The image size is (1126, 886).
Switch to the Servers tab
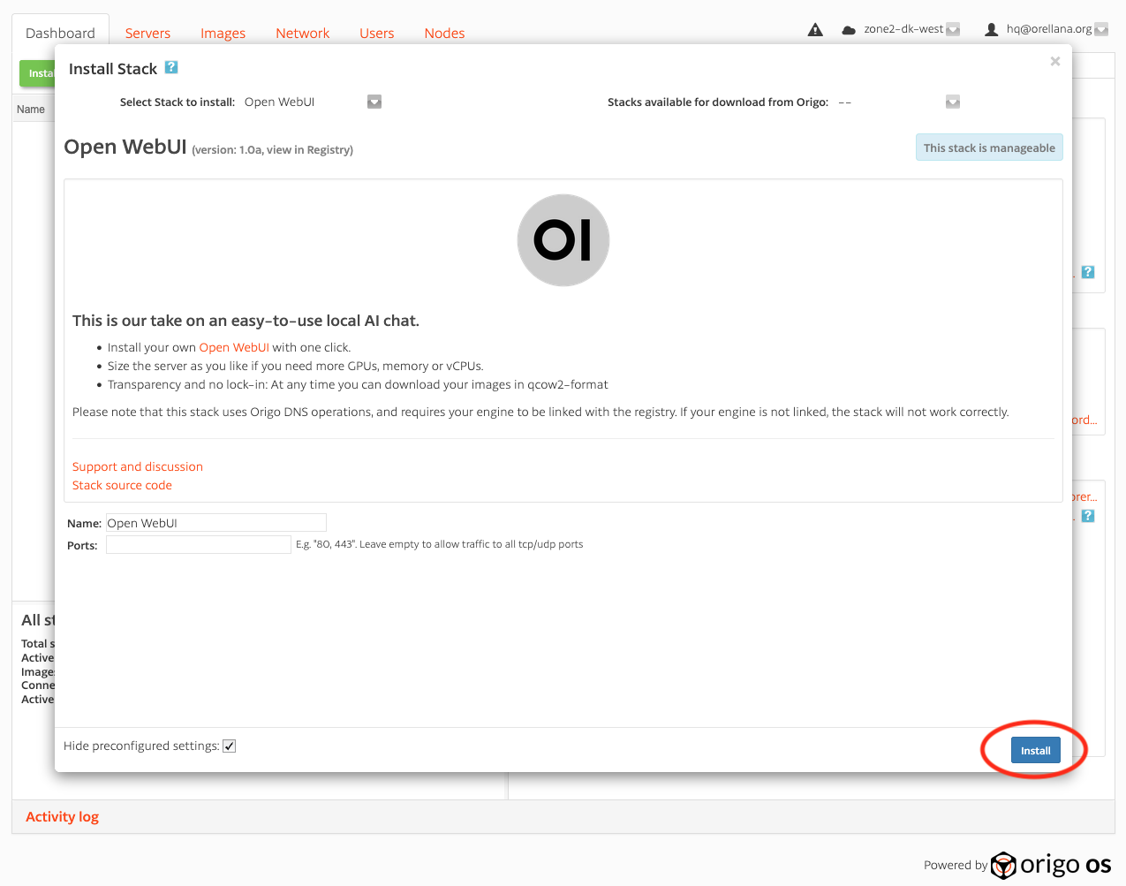pyautogui.click(x=147, y=34)
